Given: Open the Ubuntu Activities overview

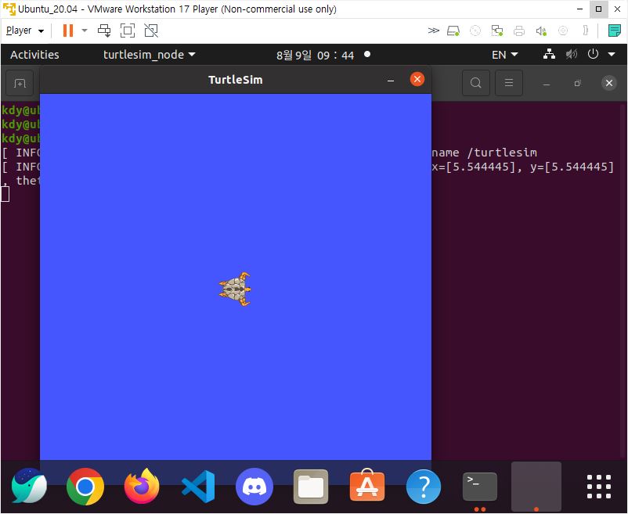Looking at the screenshot, I should 34,55.
